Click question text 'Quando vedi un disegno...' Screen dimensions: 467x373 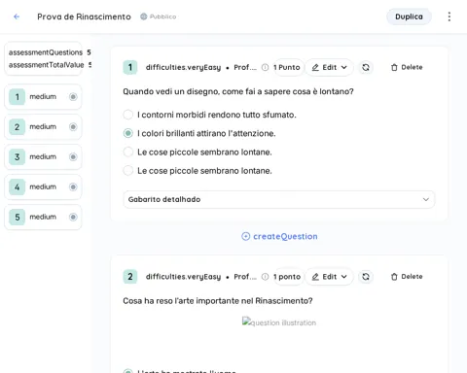pyautogui.click(x=238, y=91)
